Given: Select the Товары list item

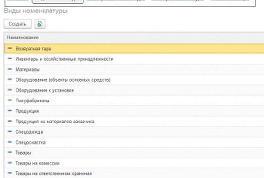Looking at the screenshot, I should click(23, 153).
